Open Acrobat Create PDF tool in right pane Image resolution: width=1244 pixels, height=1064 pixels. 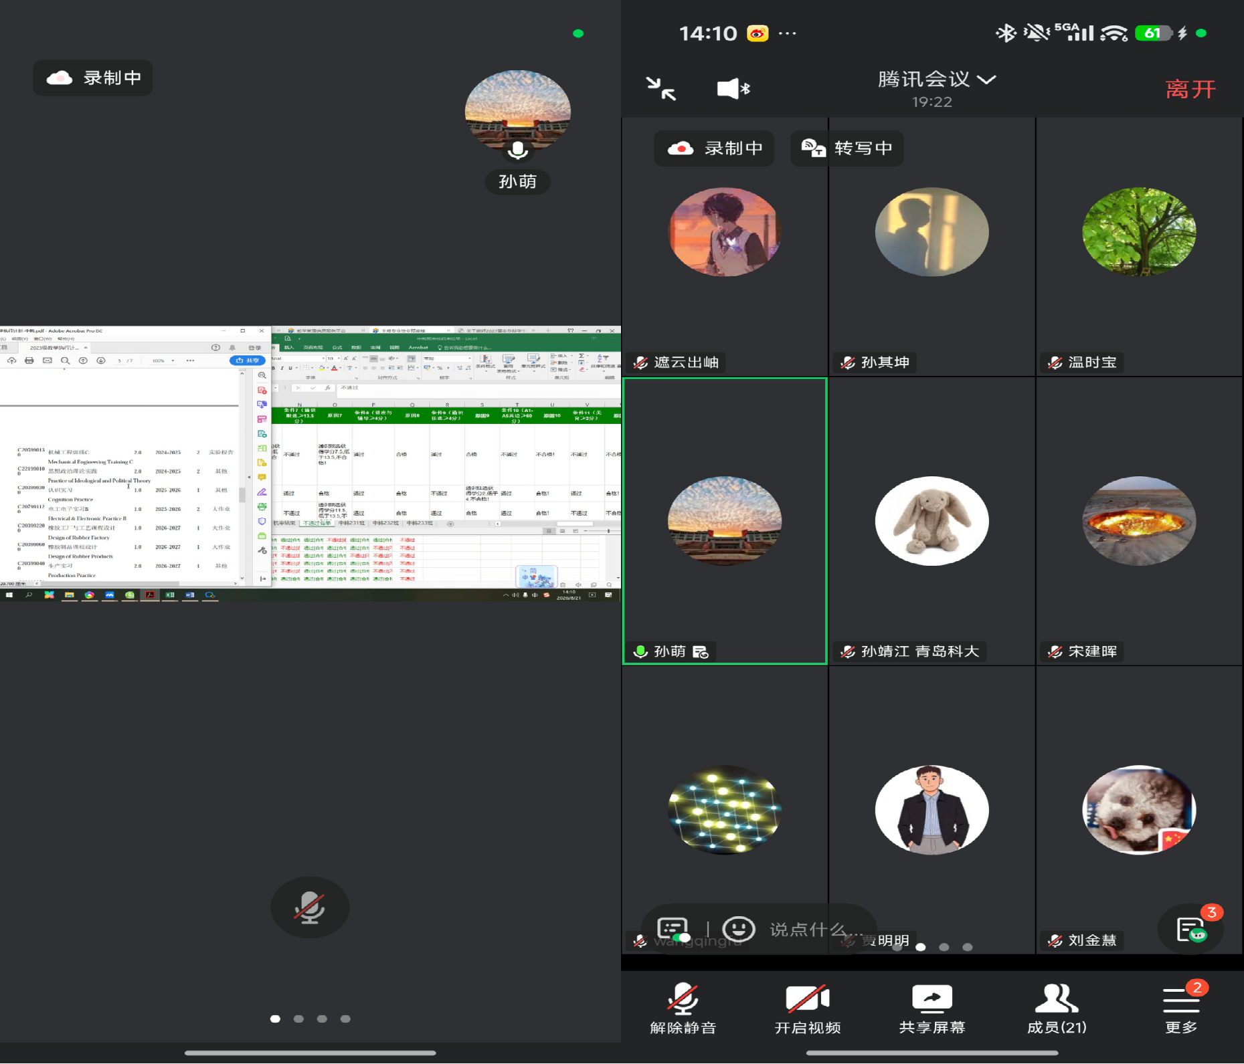click(262, 390)
